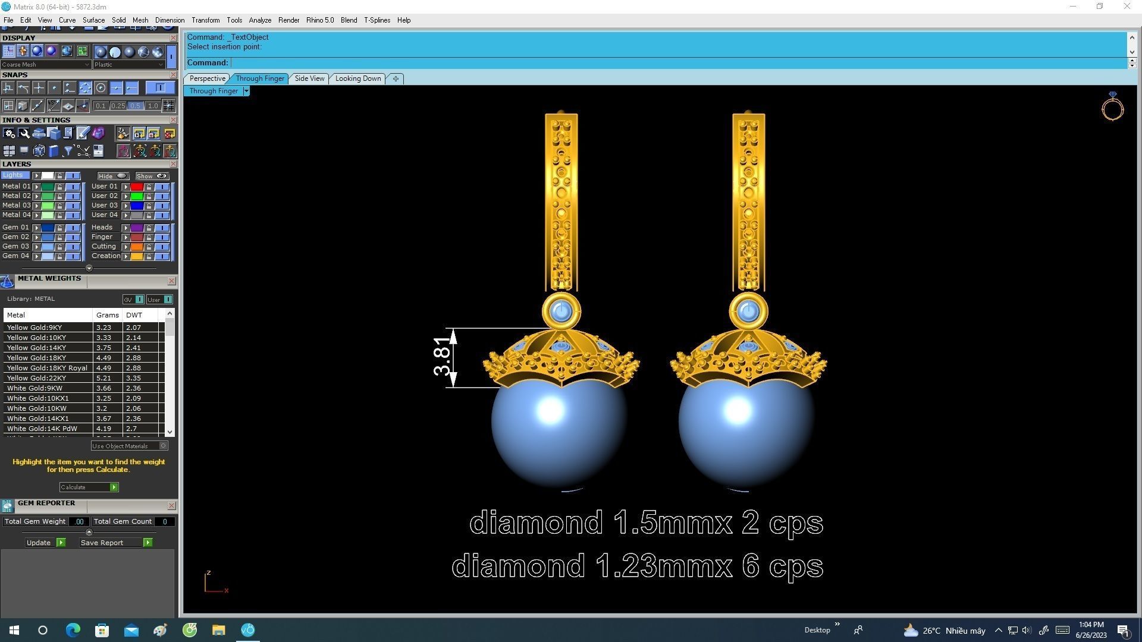Open the Surface menu
Viewport: 1142px width, 642px height.
tap(93, 20)
